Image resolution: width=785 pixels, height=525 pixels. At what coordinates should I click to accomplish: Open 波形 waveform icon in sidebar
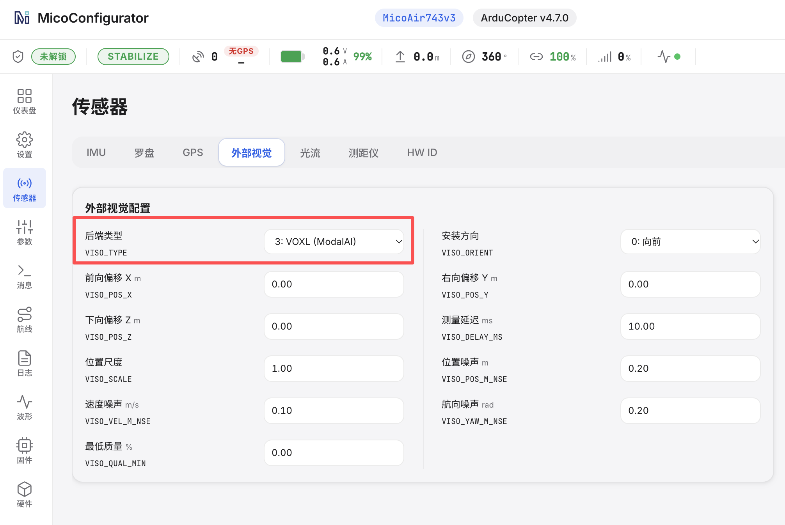[x=25, y=407]
